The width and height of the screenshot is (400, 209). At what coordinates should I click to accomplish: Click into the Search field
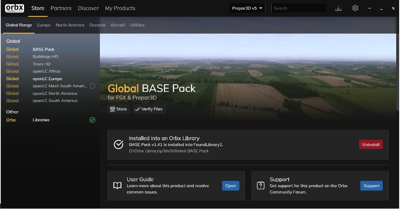(299, 8)
